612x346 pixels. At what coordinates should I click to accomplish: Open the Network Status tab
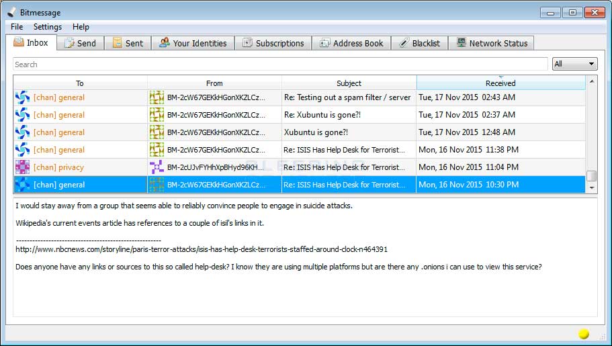click(491, 43)
